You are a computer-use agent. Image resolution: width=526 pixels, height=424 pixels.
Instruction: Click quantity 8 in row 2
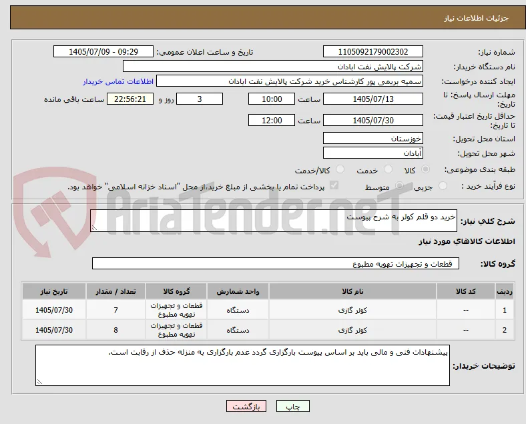[115, 330]
